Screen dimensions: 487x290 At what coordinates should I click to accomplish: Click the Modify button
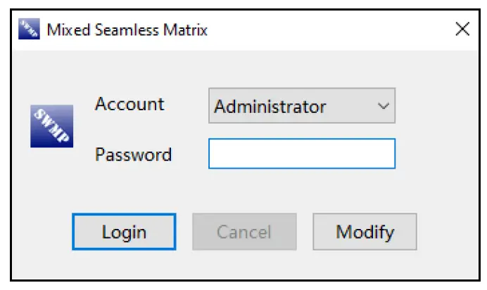(365, 232)
